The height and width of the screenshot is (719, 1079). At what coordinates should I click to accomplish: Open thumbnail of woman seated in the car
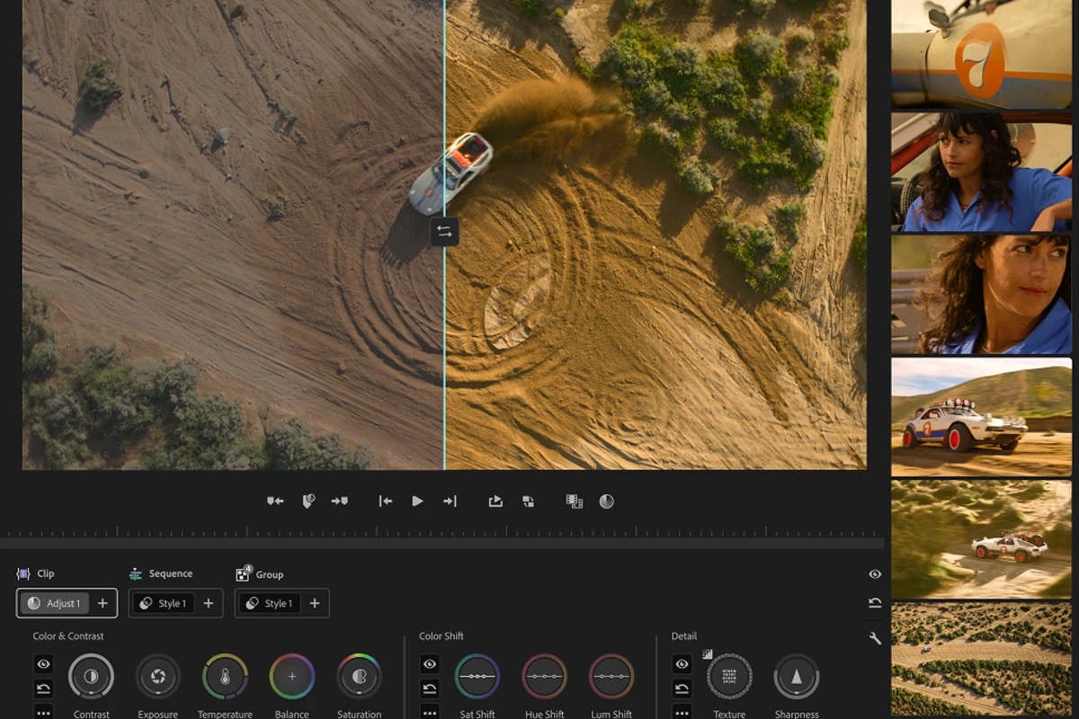point(982,172)
